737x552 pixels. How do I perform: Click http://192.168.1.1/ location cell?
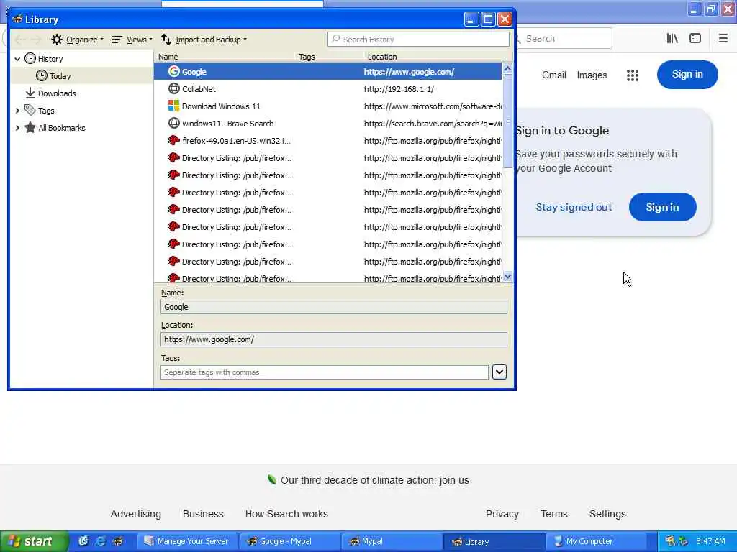tap(399, 88)
